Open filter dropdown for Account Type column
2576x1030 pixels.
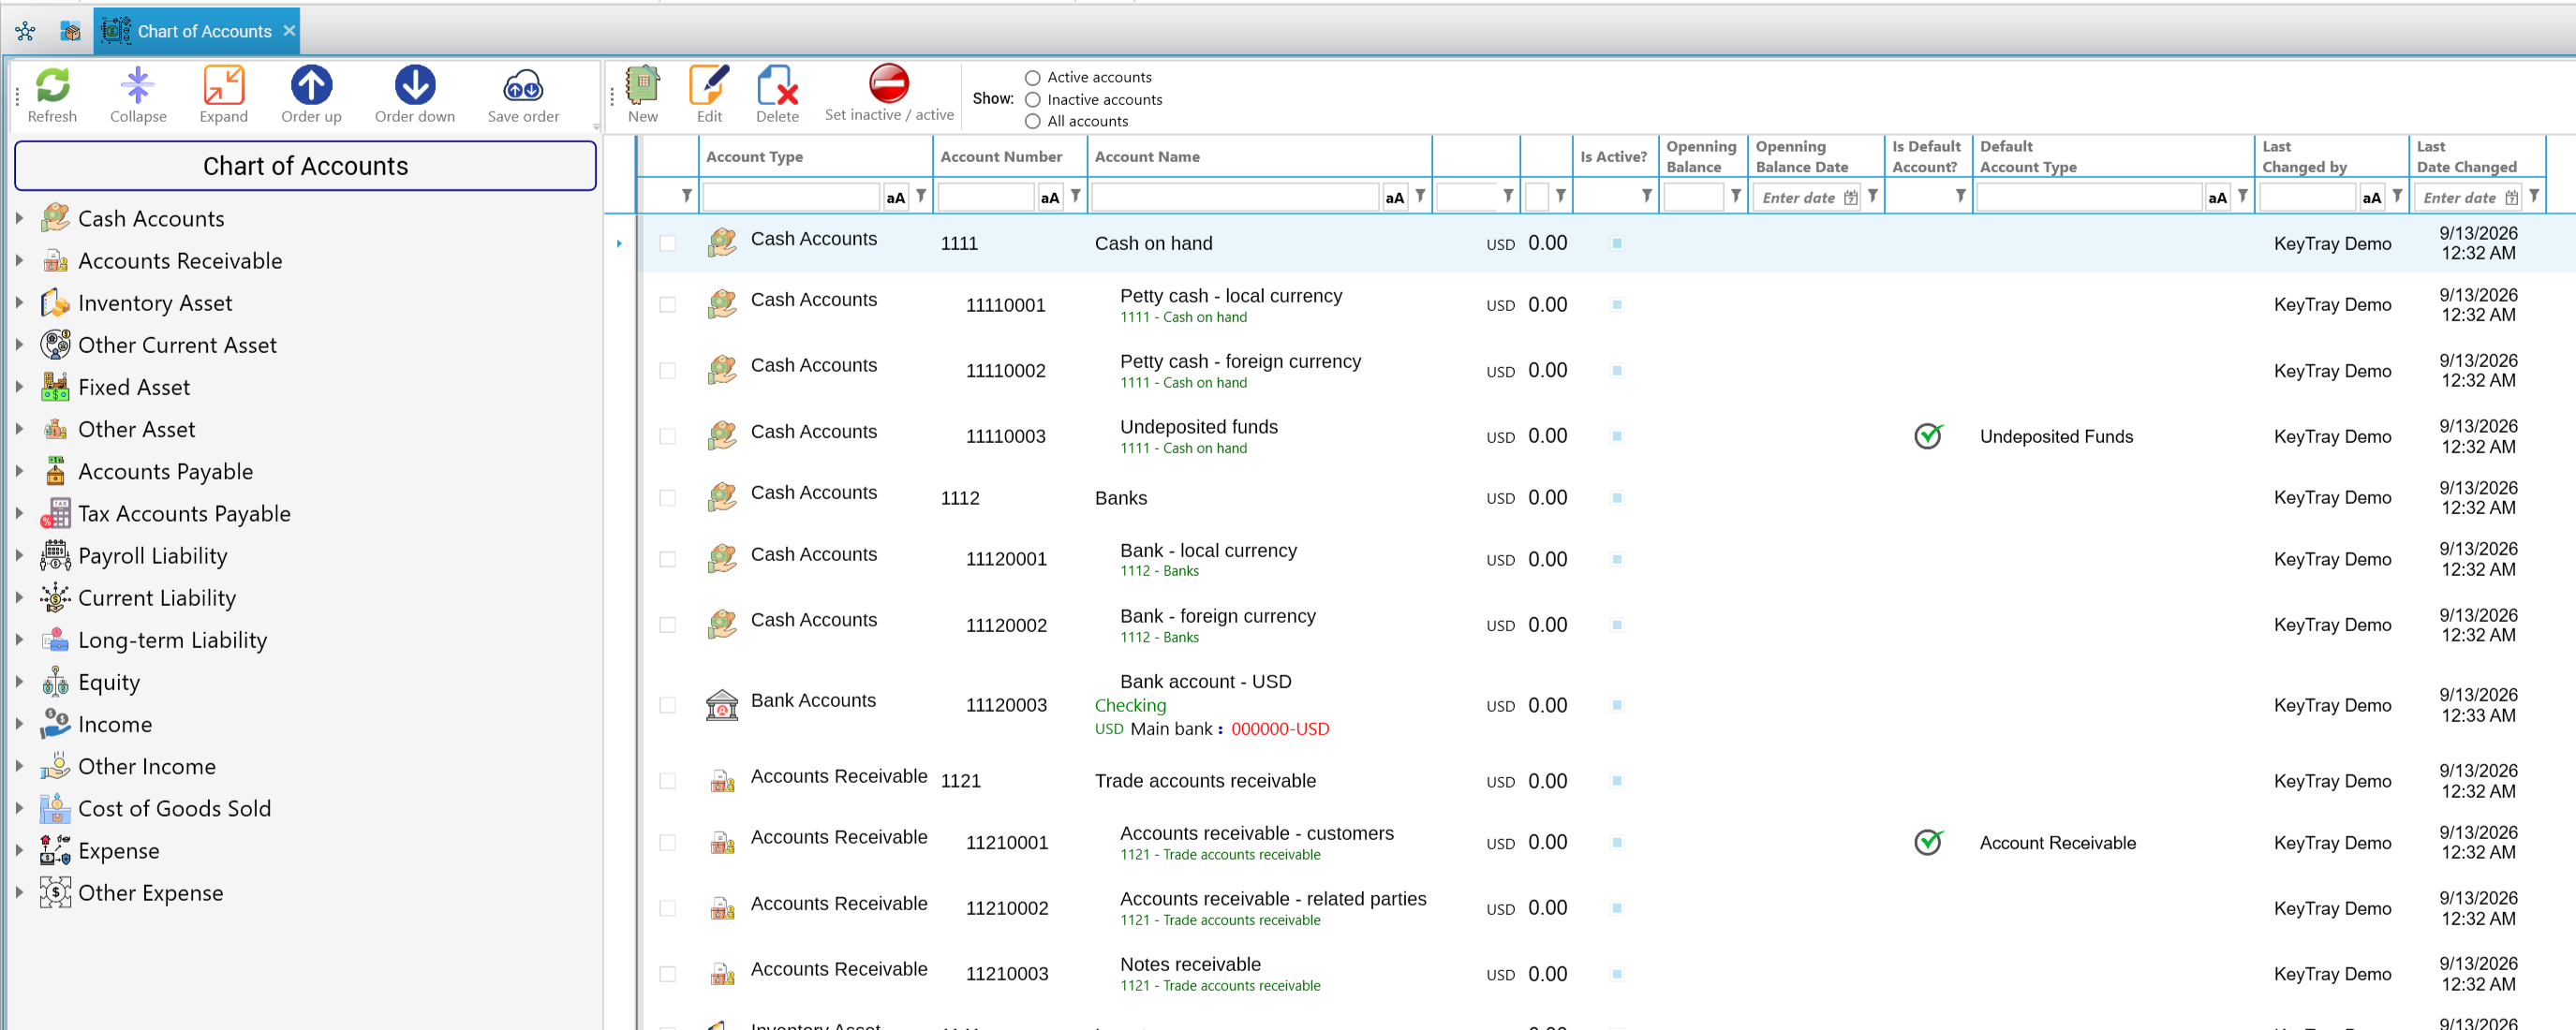click(921, 197)
